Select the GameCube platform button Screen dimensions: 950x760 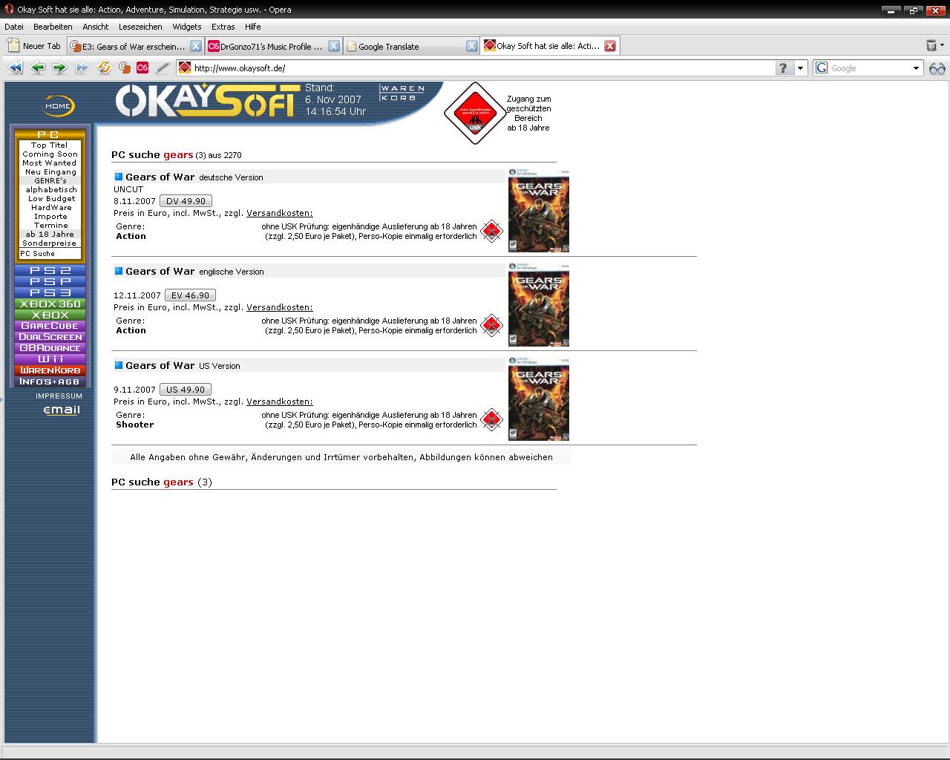click(x=50, y=326)
